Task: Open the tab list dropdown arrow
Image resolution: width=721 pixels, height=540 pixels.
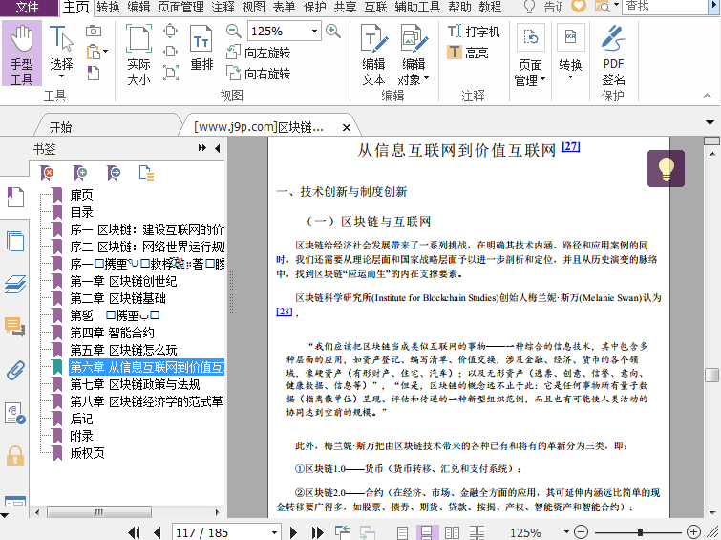Action: coord(710,123)
